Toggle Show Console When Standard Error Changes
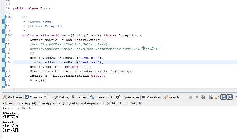Viewport: 237px width, 139px height. pos(230,97)
